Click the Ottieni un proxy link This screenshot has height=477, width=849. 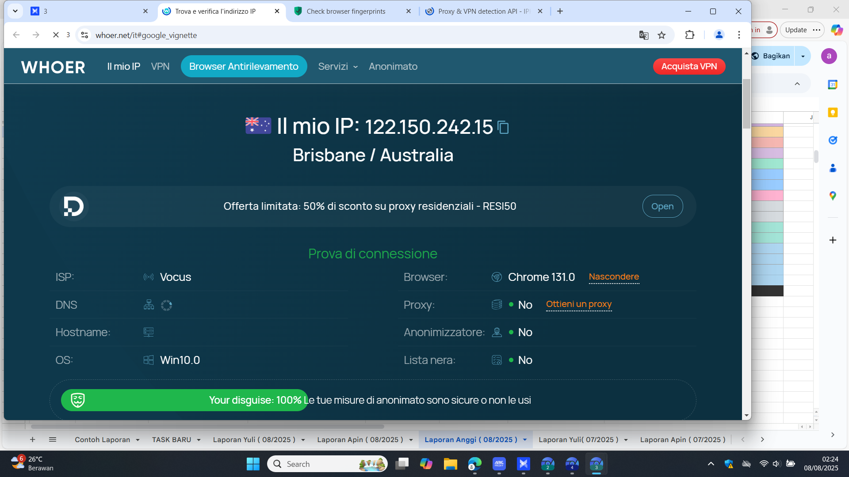click(x=578, y=304)
